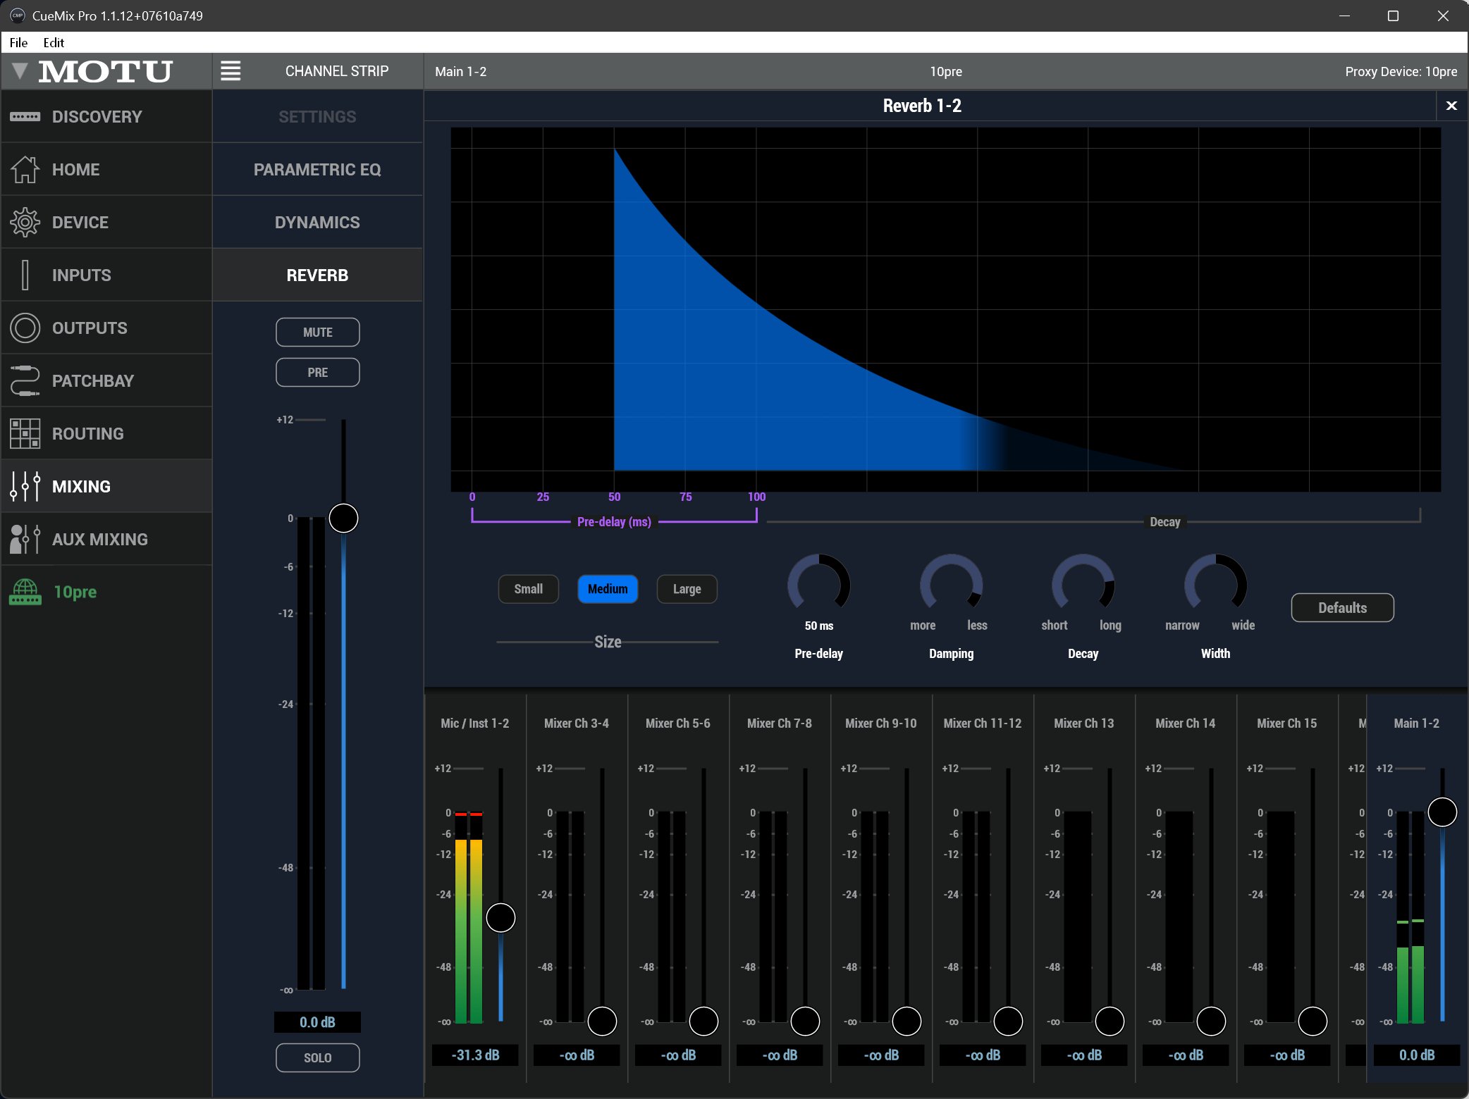
Task: Click the Main 1-2 mixer channel label
Action: [x=1417, y=723]
